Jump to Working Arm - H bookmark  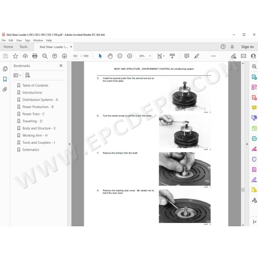tap(35, 135)
